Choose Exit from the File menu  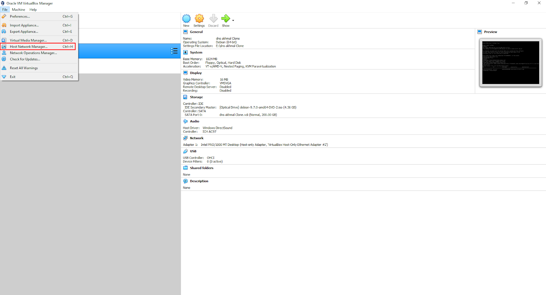(39, 77)
